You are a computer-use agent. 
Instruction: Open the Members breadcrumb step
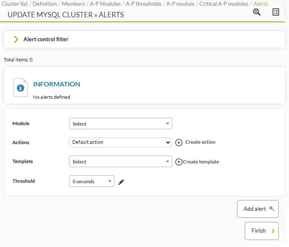[73, 4]
